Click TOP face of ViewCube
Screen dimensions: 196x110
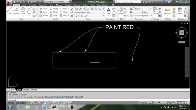pyautogui.click(x=182, y=33)
